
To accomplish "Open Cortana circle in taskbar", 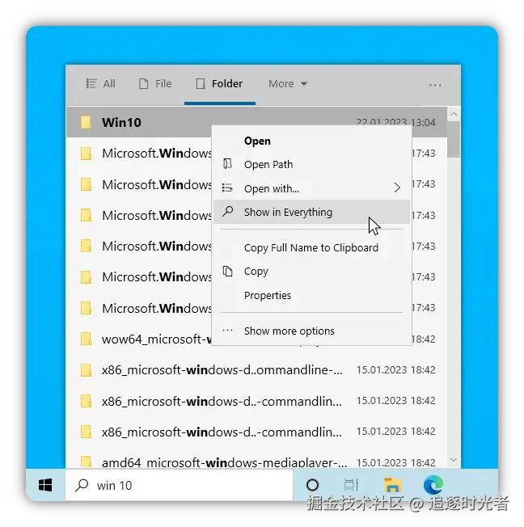I will [312, 485].
